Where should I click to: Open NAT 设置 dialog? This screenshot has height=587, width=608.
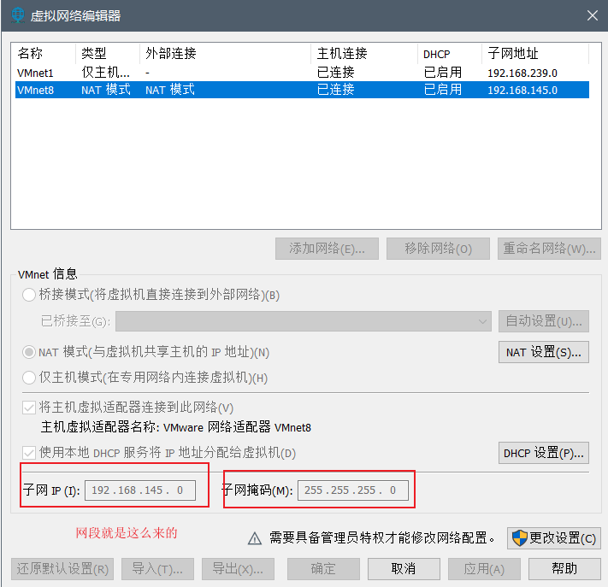[x=543, y=352]
